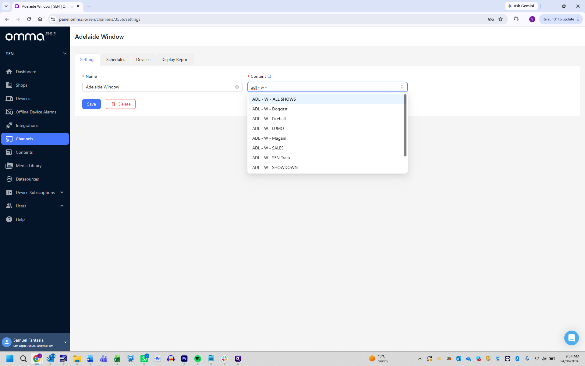
Task: Click the browser address bar URL
Action: 100,19
